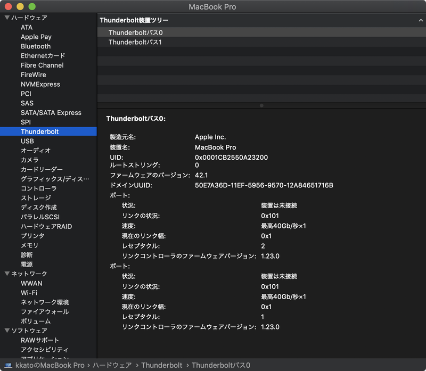Select Bluetooth in the sidebar
Image resolution: width=426 pixels, height=371 pixels.
tap(36, 46)
